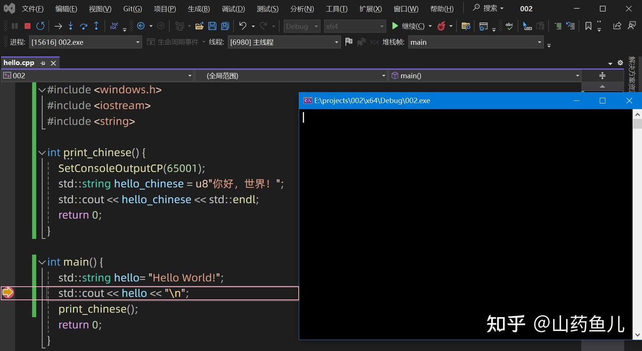642x351 pixels.
Task: Collapse the #include block
Action: pyautogui.click(x=42, y=90)
